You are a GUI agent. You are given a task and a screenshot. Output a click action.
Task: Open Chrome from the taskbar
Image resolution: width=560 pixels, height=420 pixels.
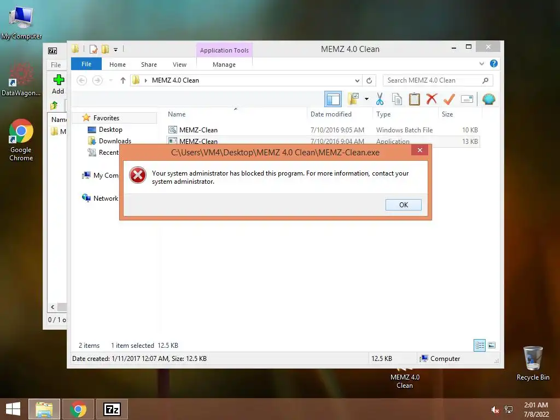point(78,409)
